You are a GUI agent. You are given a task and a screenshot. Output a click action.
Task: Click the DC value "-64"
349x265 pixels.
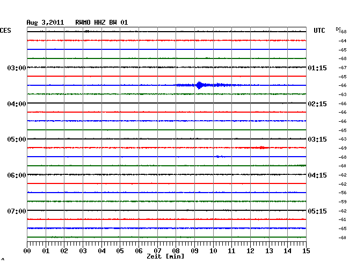point(343,41)
